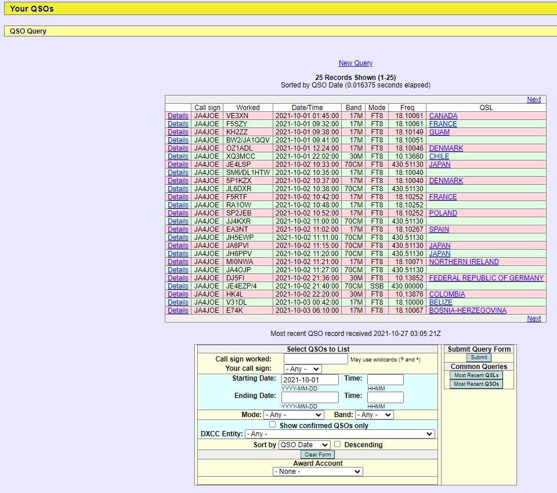Enable Show confirmed QSOs only checkbox

tap(273, 425)
